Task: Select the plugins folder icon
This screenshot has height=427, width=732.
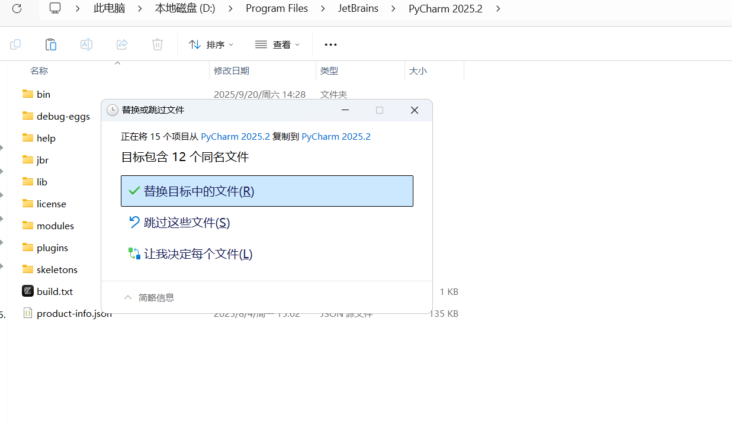Action: coord(28,247)
